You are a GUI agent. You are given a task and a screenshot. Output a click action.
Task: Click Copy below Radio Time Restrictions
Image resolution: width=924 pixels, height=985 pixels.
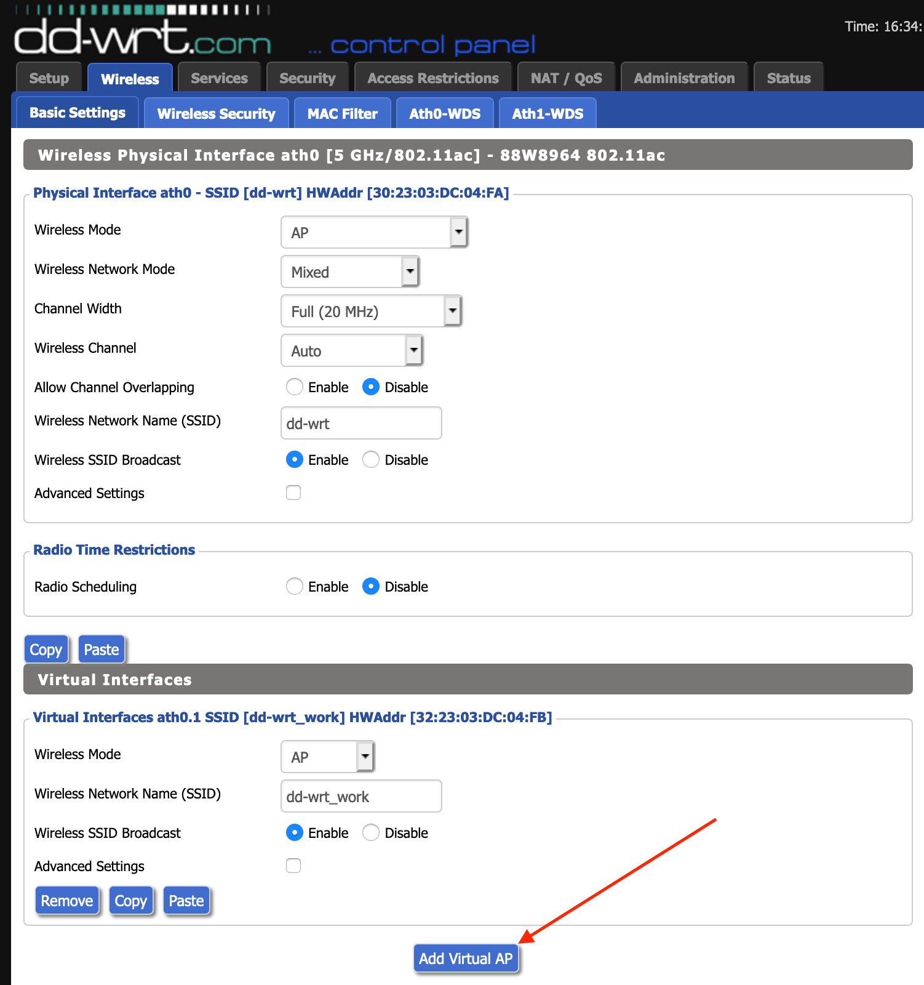coord(46,649)
